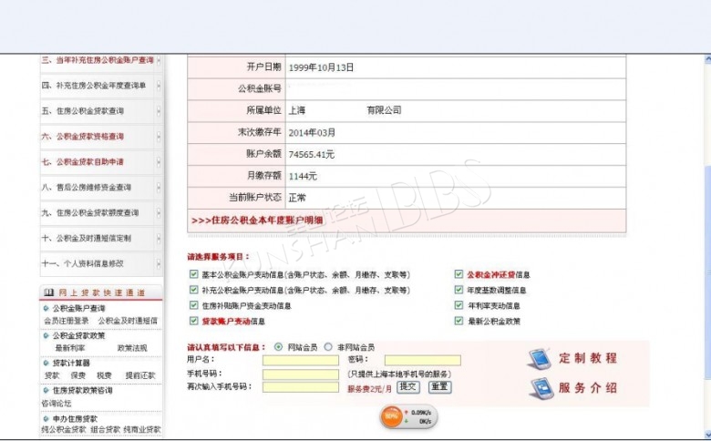The height and width of the screenshot is (441, 711).
Task: Expand arrow beside 个人资料信息修改
Action: (x=159, y=263)
